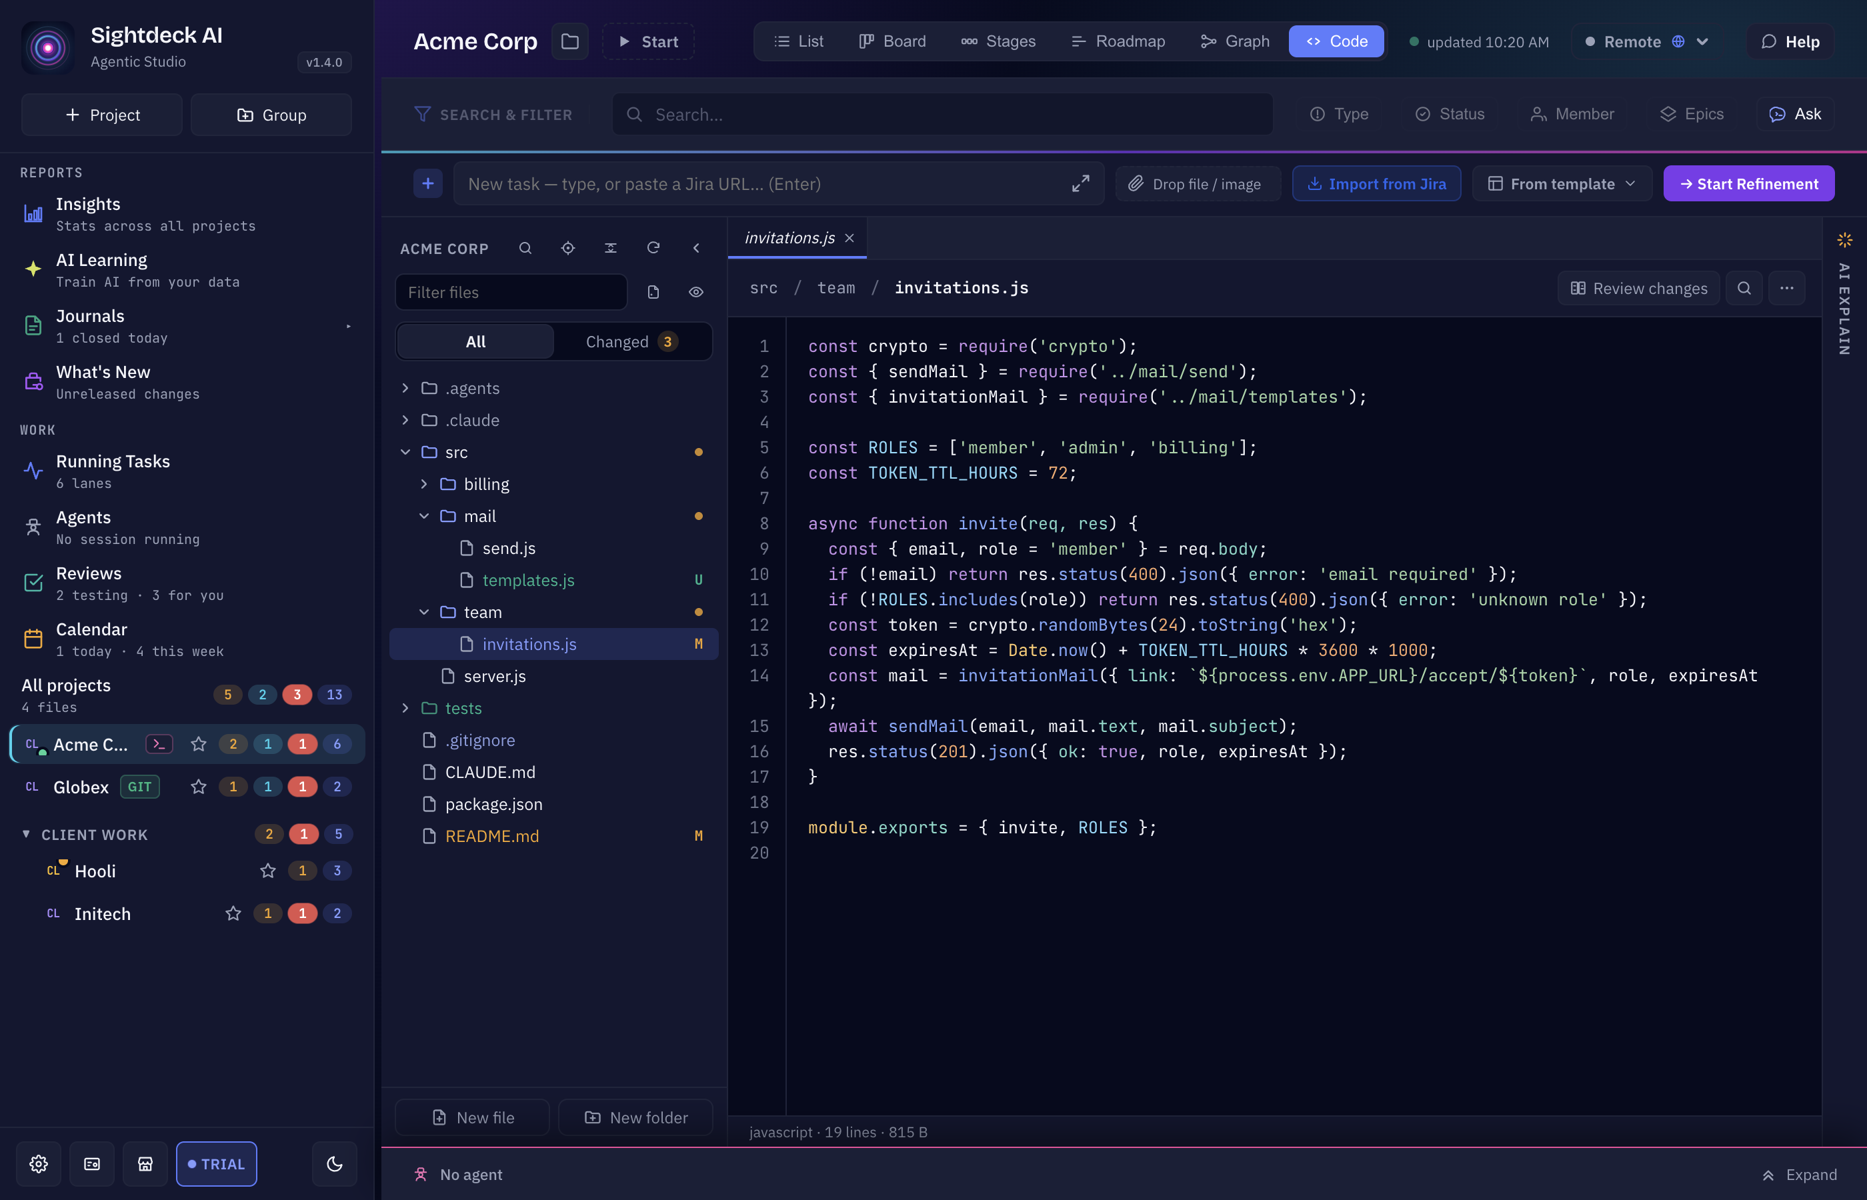The height and width of the screenshot is (1200, 1867).
Task: Open AI Explain side panel
Action: point(1844,296)
